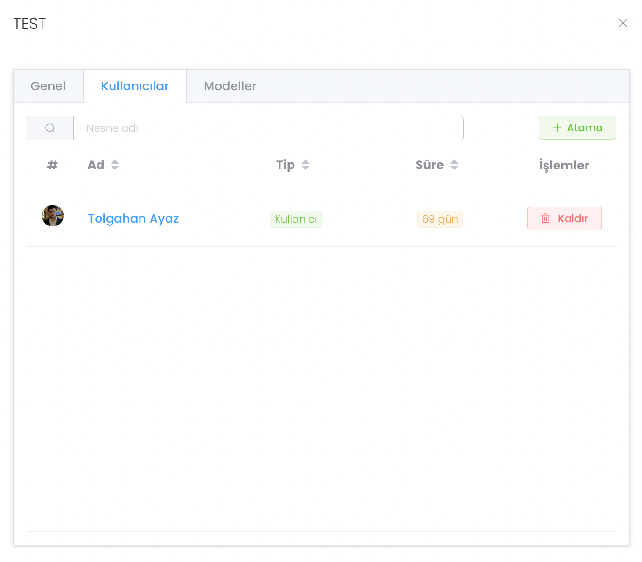Click the Tip column header label

(x=285, y=165)
